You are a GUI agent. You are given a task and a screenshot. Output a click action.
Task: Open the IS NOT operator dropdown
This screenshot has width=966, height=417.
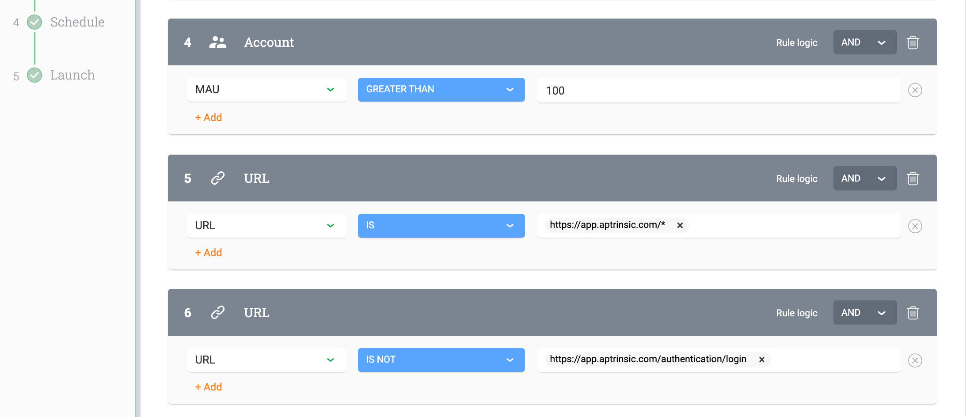[x=441, y=360]
